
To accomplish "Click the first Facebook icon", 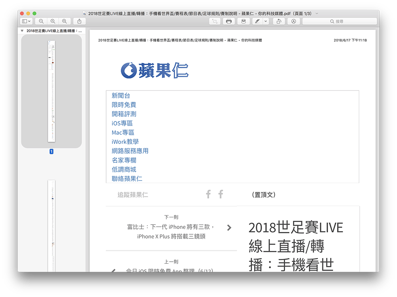I will point(208,194).
